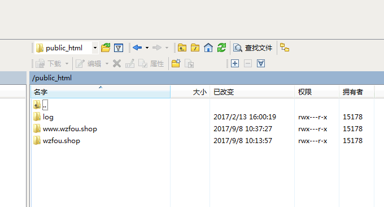This screenshot has width=384, height=207.
Task: Click the 查找文件 find files button
Action: point(252,48)
